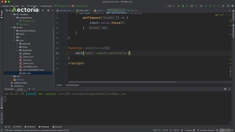Click the stop process square icon
The height and width of the screenshot is (132, 235).
[x=196, y=6]
